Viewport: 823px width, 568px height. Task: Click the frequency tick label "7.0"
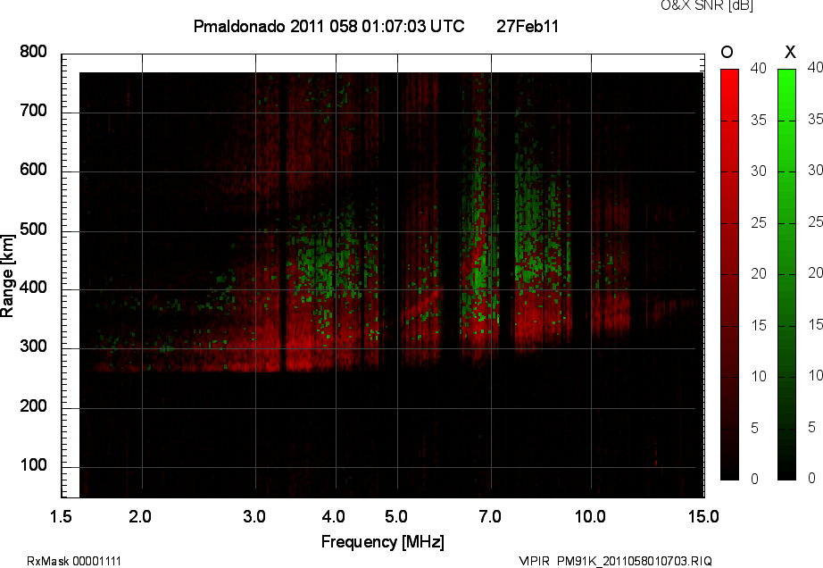pos(490,516)
